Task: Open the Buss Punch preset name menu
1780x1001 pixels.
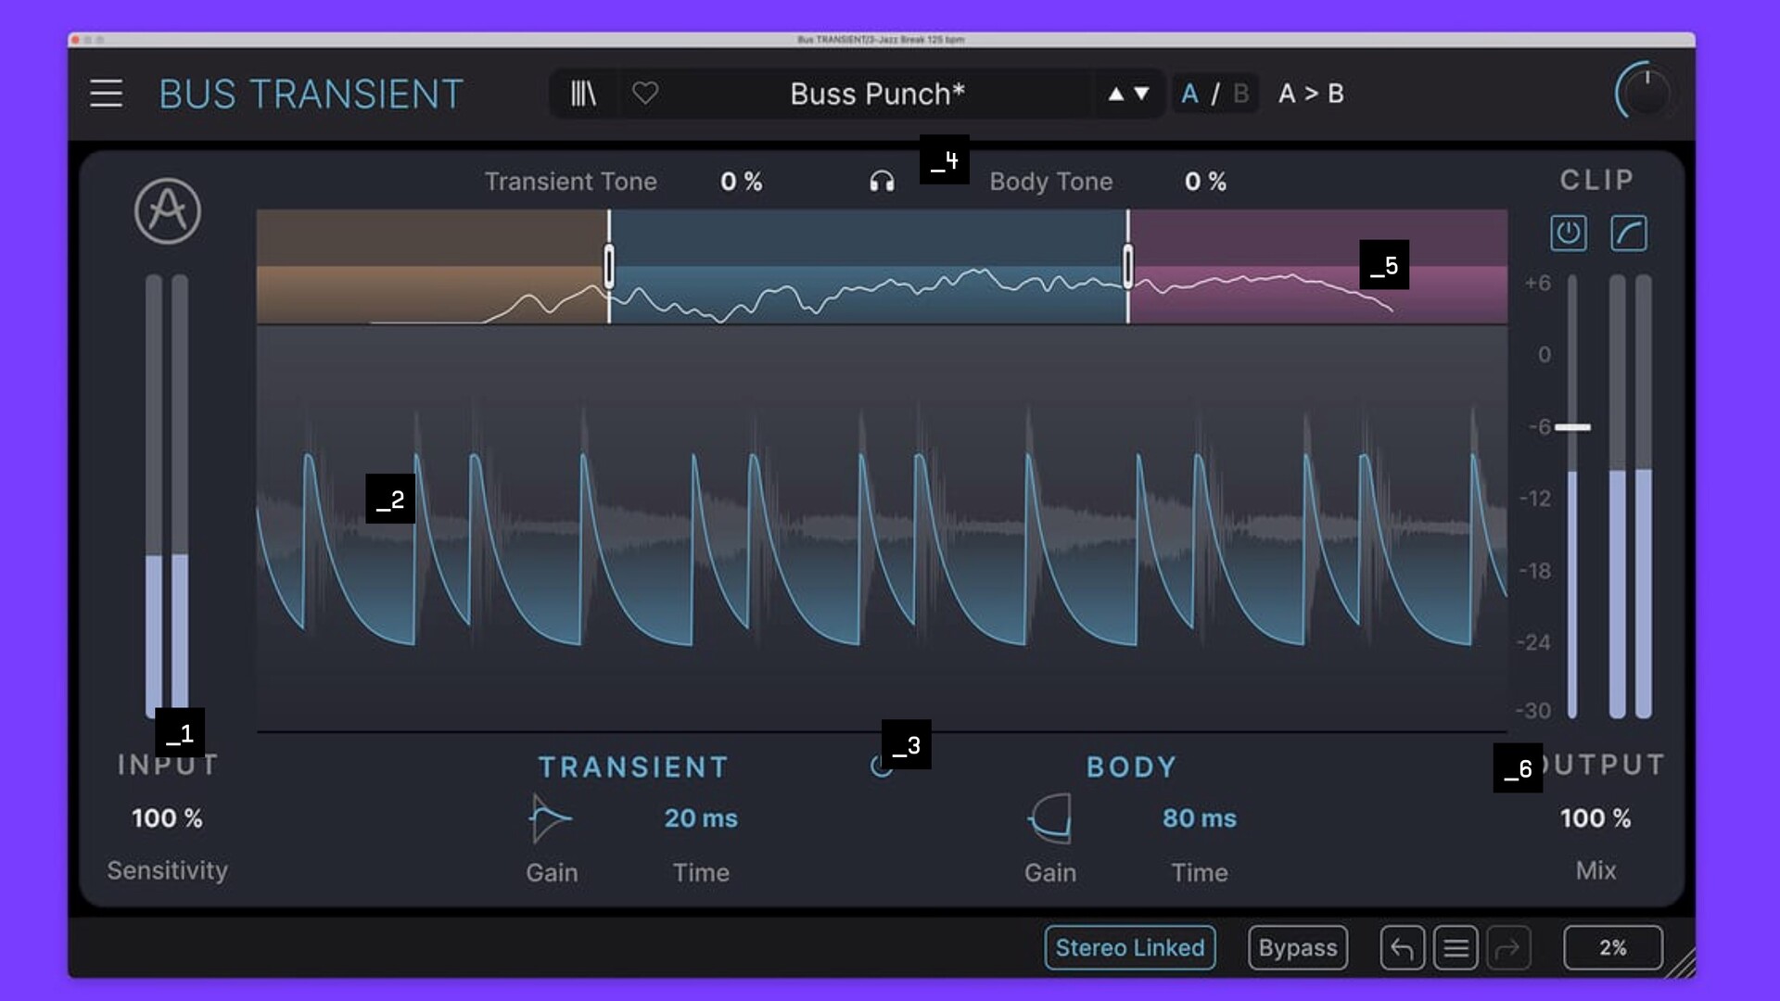Action: pyautogui.click(x=877, y=94)
